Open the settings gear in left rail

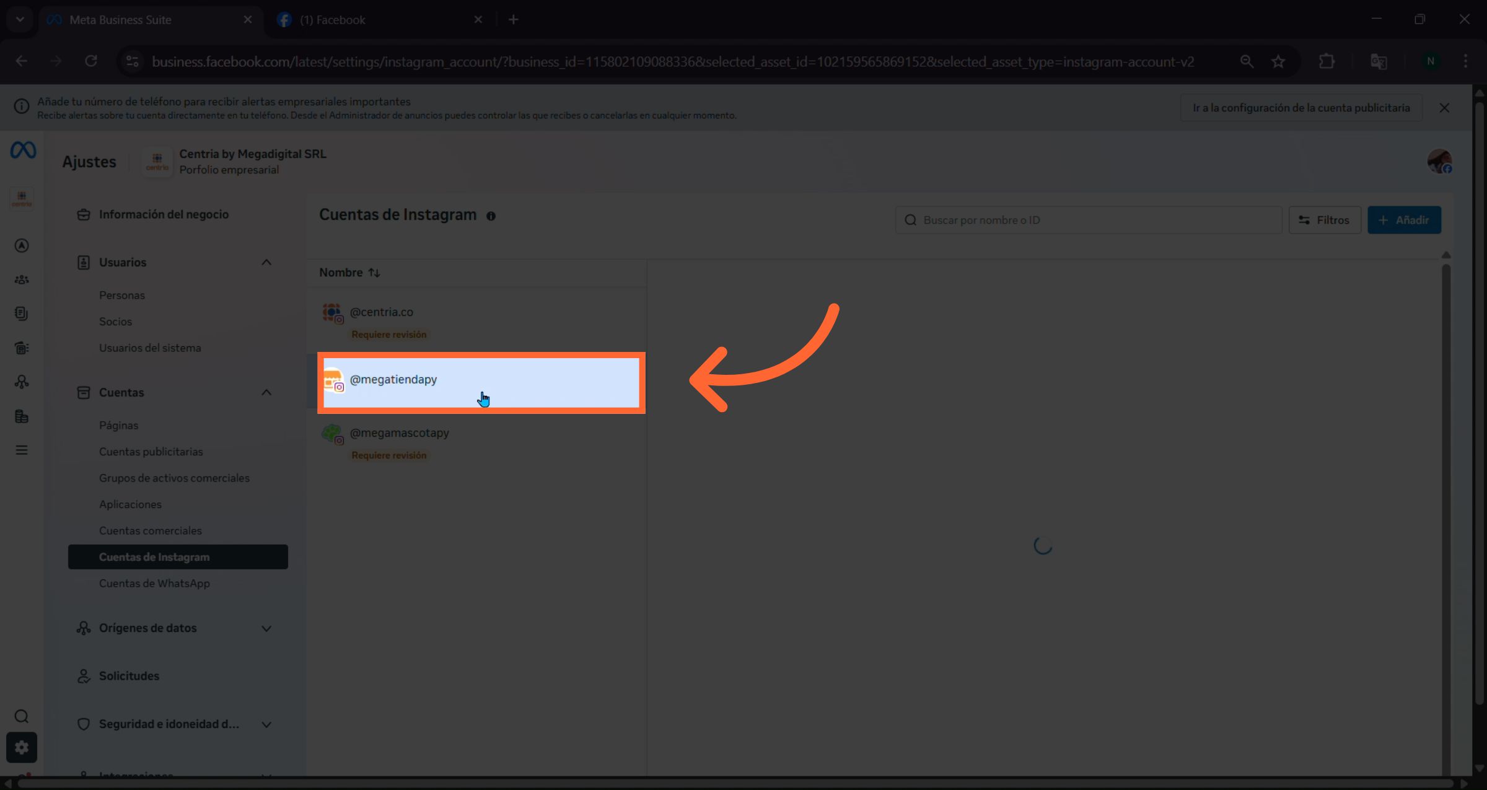point(22,747)
